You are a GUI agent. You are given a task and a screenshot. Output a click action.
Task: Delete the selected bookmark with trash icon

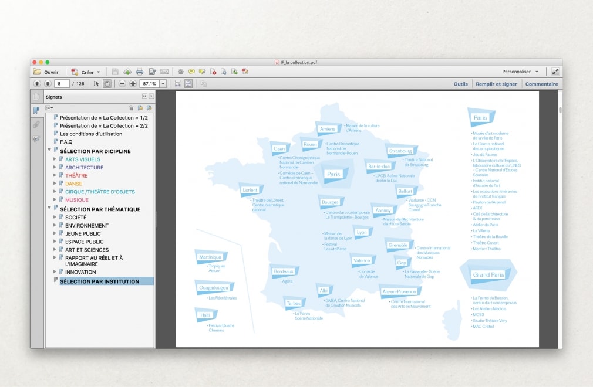[132, 108]
